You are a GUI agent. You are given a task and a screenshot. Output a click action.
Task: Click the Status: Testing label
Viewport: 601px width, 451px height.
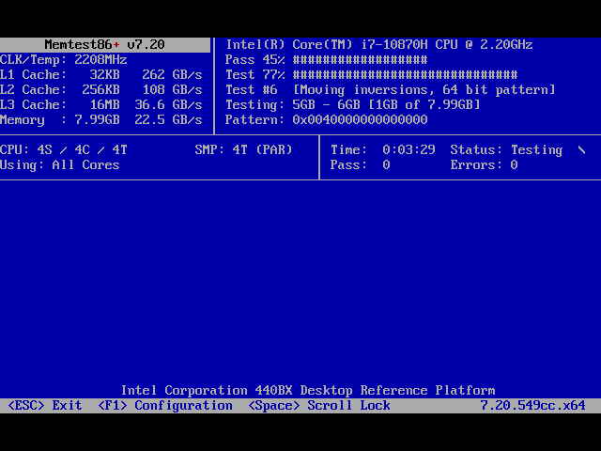[x=506, y=150]
